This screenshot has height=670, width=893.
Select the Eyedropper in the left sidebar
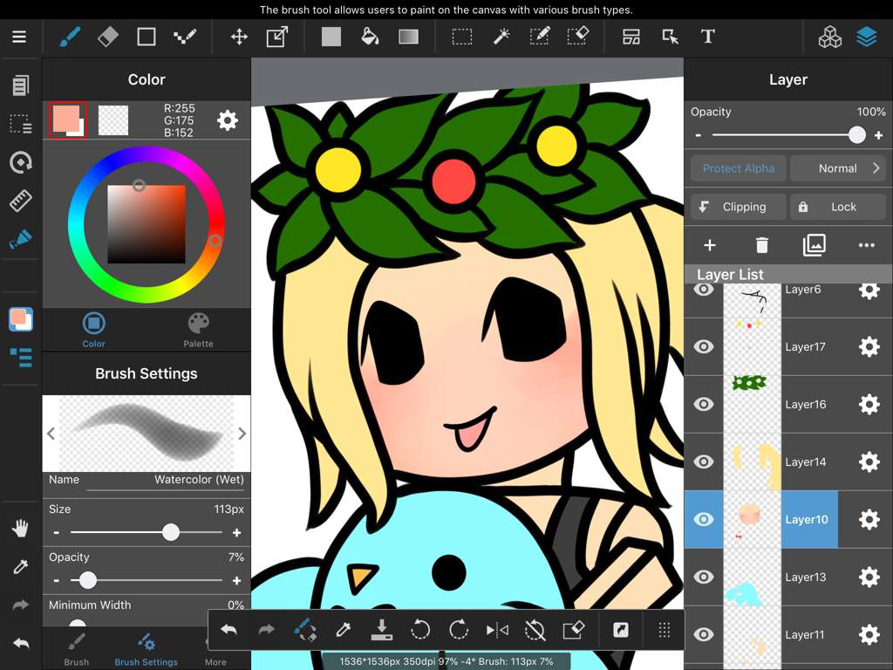tap(19, 567)
